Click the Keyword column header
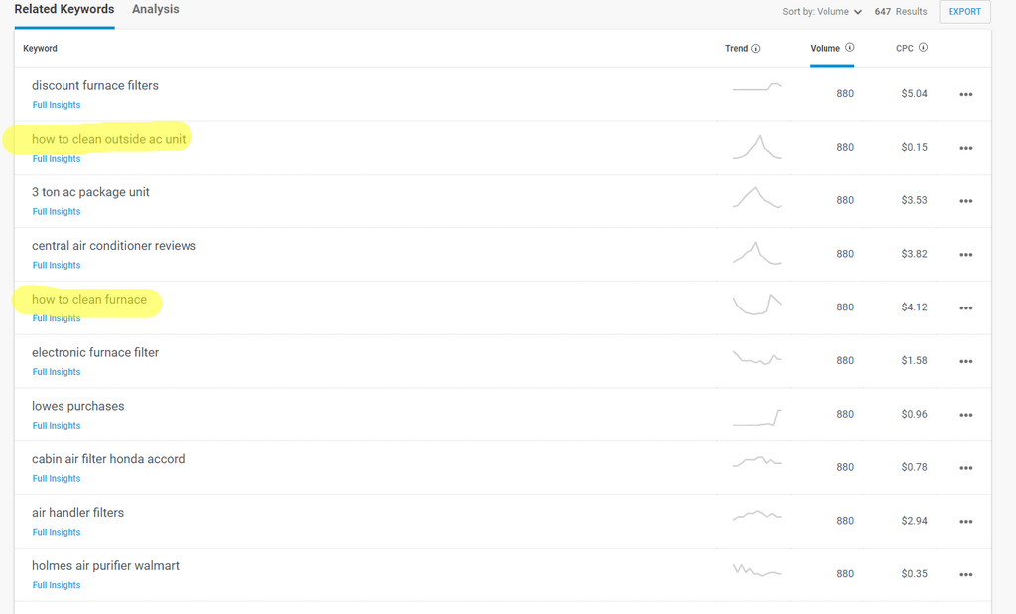The height and width of the screenshot is (614, 1016). click(x=41, y=49)
